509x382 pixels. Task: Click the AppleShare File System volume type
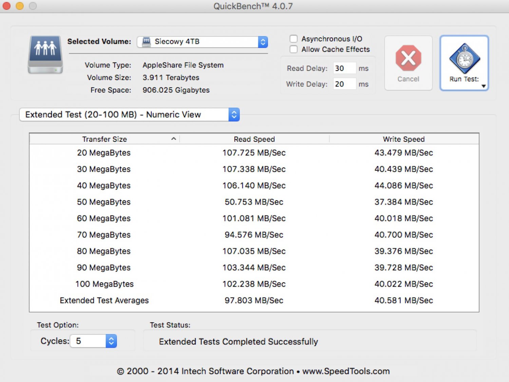click(x=183, y=65)
